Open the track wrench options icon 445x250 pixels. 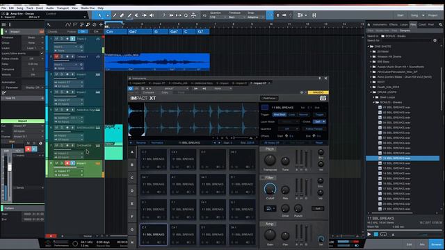tap(49, 25)
